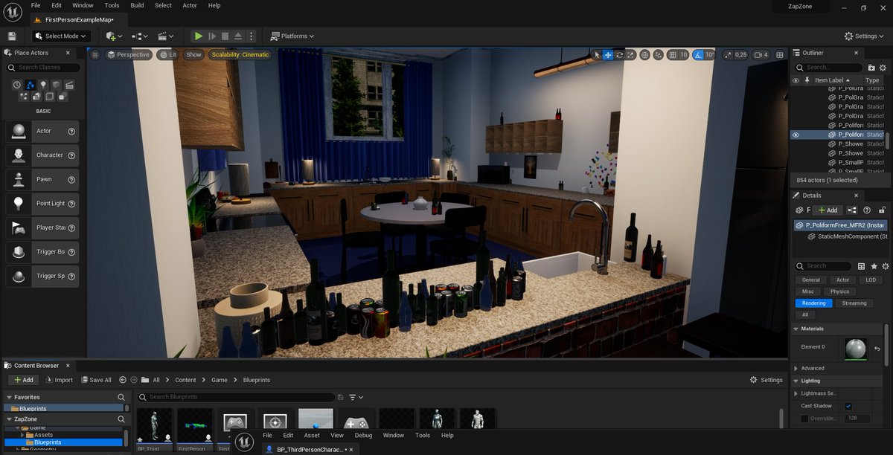Click the viewport layout maximize icon

tap(780, 55)
